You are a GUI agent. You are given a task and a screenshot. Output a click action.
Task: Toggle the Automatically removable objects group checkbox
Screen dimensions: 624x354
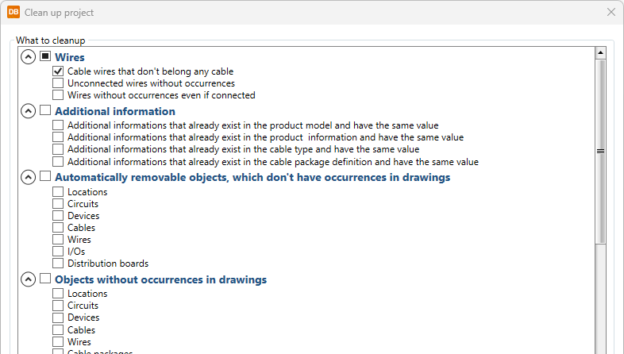[x=45, y=176]
